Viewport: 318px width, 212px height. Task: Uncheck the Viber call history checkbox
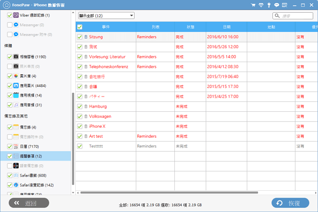tap(10, 15)
